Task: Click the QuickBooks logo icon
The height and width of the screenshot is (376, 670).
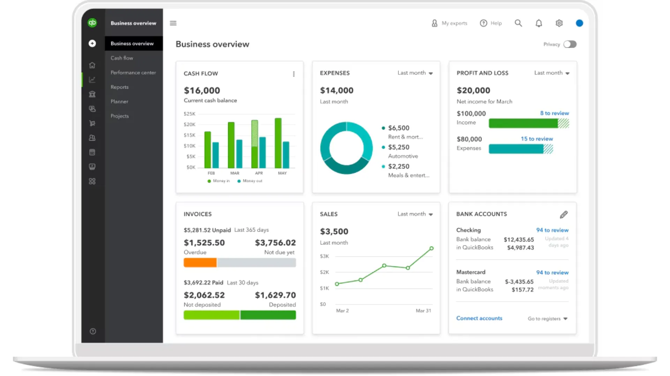Action: pos(92,23)
